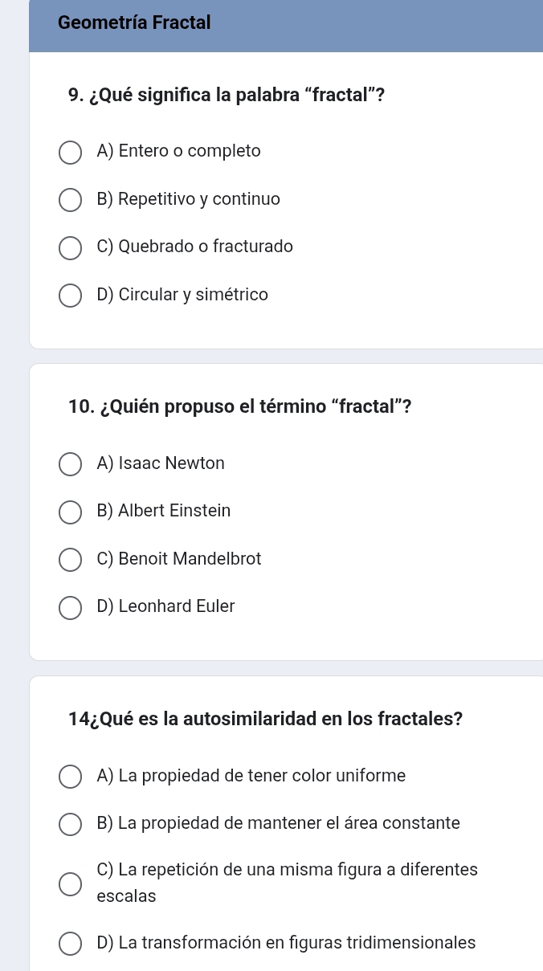Viewport: 543px width, 971px height.
Task: Choose B) Repetitivo y continuo
Action: [x=71, y=200]
